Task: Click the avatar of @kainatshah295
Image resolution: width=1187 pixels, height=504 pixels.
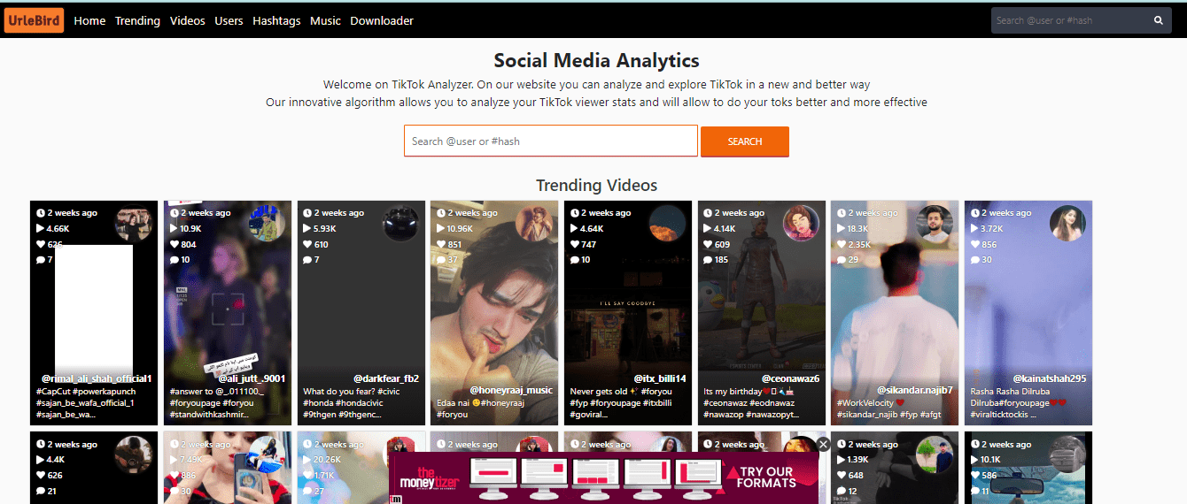Action: pyautogui.click(x=1067, y=224)
